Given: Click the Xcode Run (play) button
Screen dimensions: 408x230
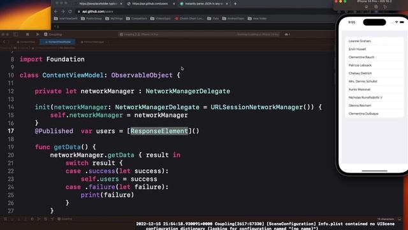Looking at the screenshot, I should [38, 34].
